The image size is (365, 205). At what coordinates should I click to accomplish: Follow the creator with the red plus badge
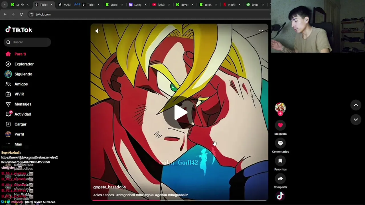point(280,114)
